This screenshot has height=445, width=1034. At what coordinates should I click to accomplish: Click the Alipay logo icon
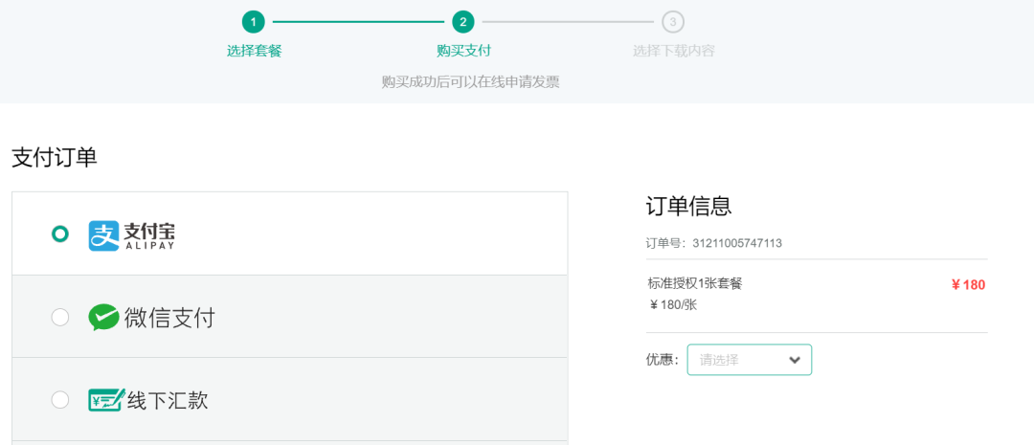[103, 235]
